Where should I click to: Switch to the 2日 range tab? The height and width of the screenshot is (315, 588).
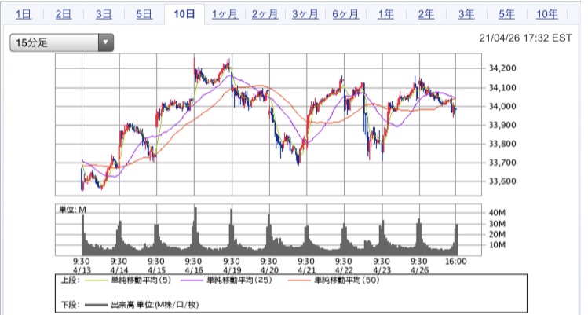click(x=64, y=15)
